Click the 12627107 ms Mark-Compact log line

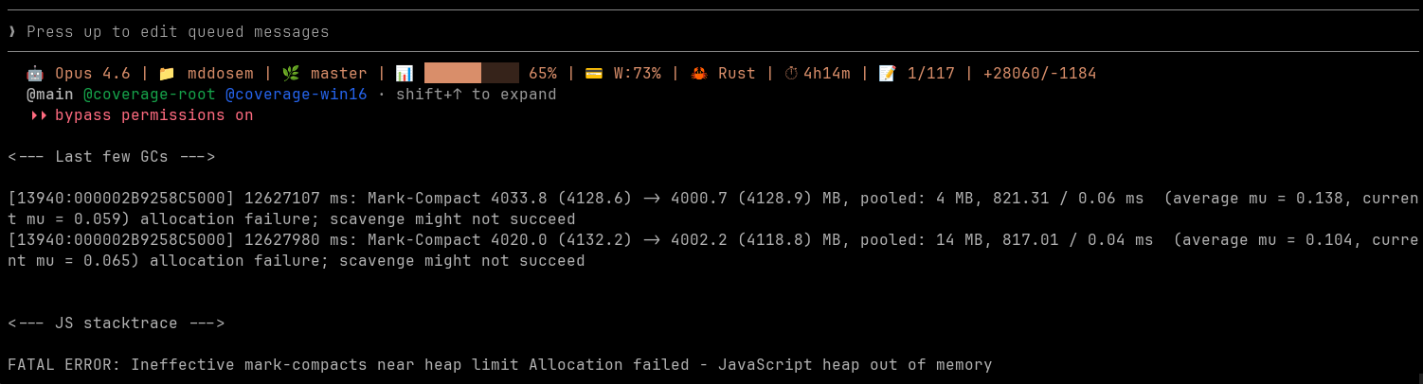tap(712, 209)
